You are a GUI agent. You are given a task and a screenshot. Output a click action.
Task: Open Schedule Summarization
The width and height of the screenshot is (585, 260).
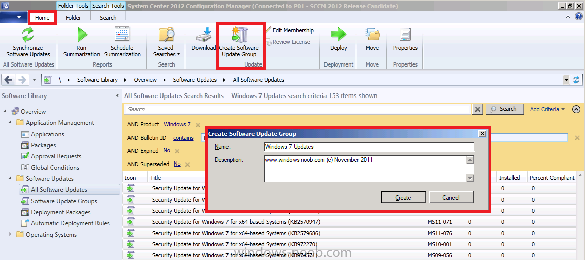(122, 42)
